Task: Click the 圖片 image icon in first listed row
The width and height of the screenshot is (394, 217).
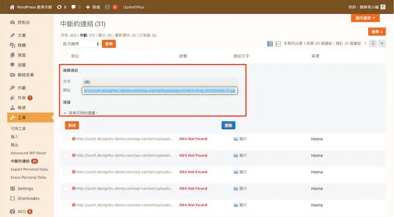Action: pyautogui.click(x=236, y=139)
